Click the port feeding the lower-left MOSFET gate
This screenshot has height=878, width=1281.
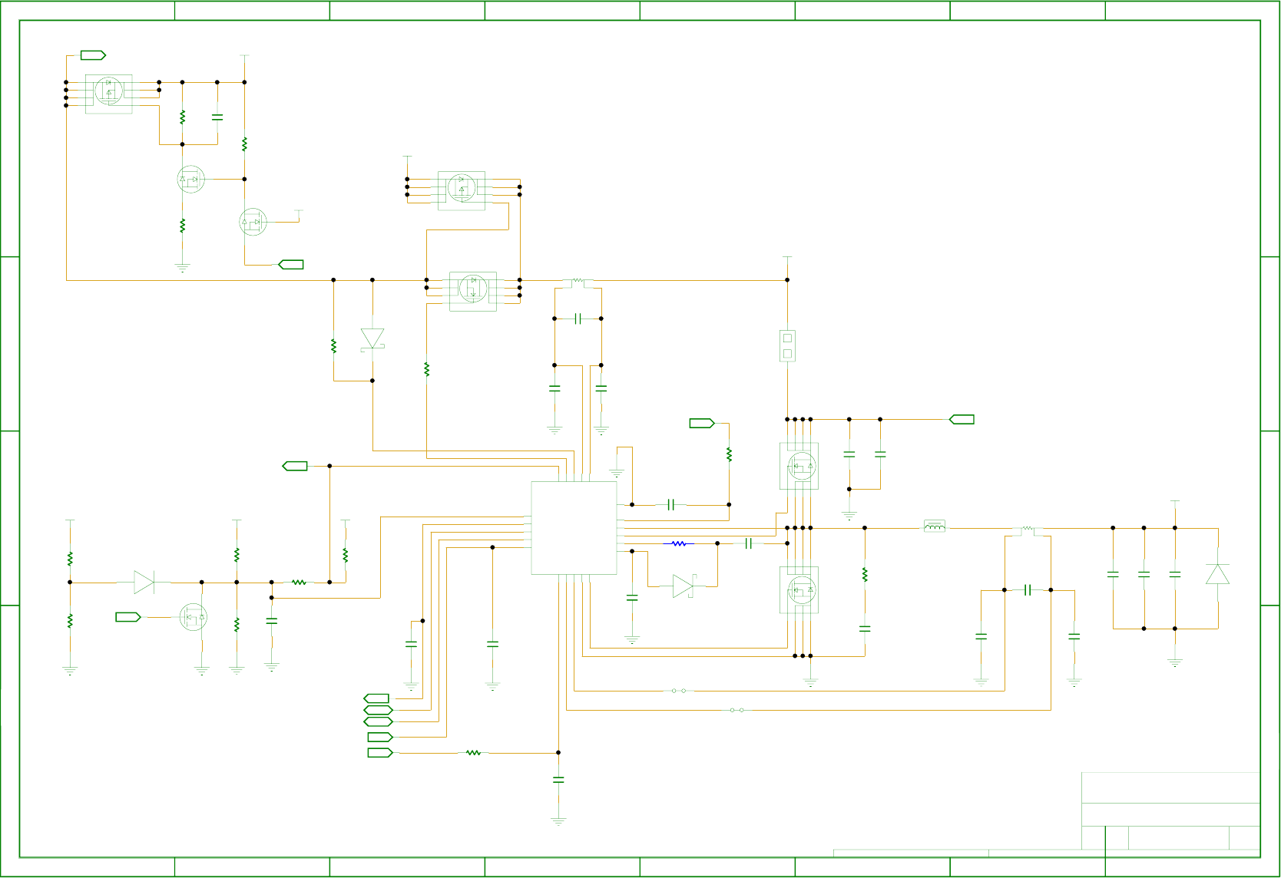128,617
